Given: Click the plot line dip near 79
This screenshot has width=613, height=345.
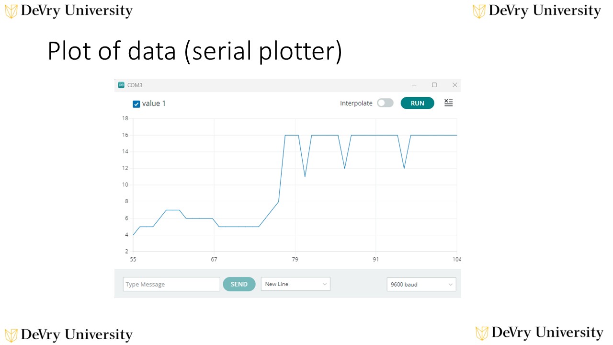Looking at the screenshot, I should [x=305, y=176].
